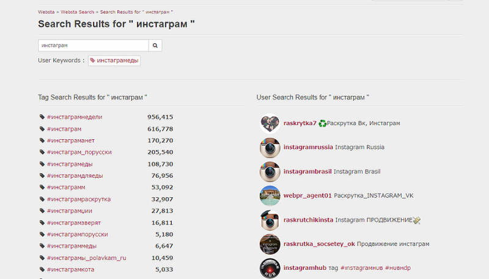
Task: Open instagrambrasil user profile
Action: [x=307, y=172]
